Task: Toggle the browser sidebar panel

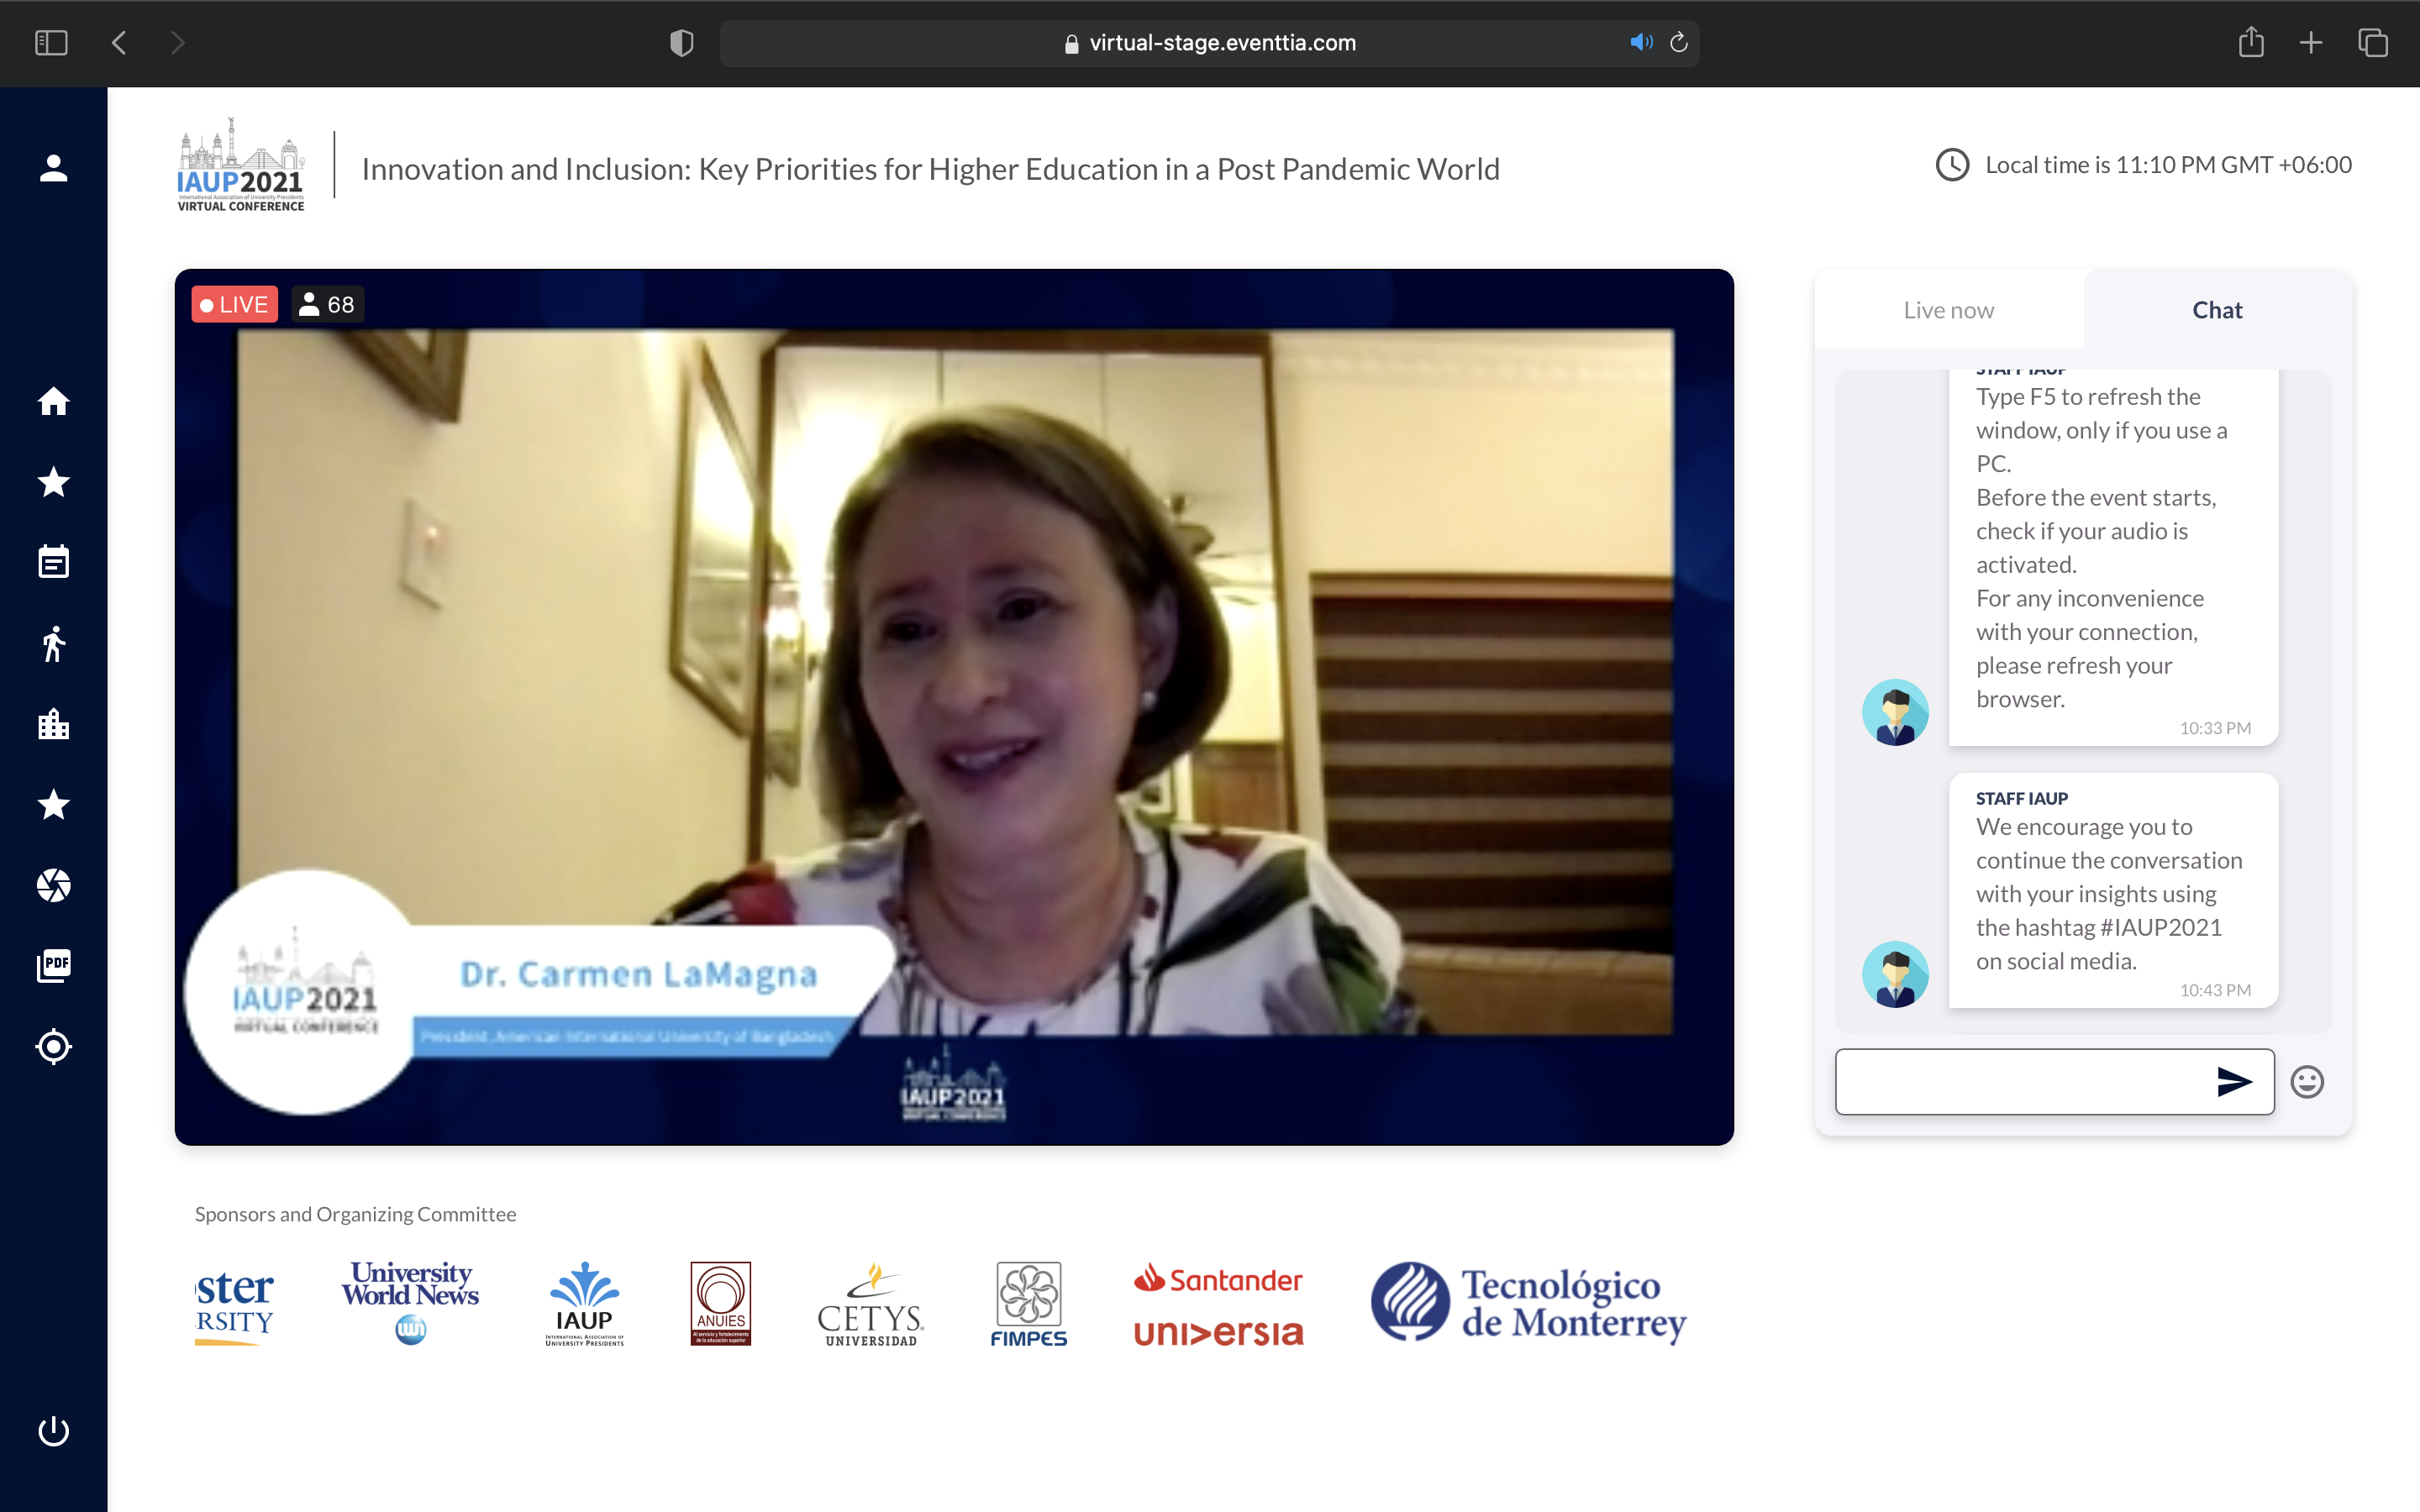Action: click(51, 42)
